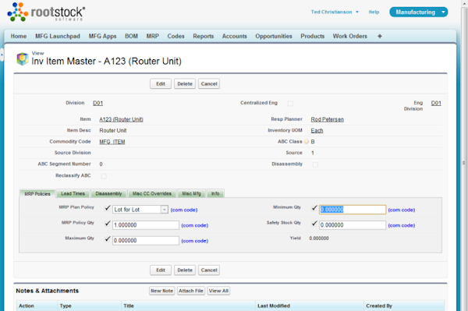Viewport: 468px width, 311px height.
Task: Open the Rod Petersen planner link
Action: (327, 119)
